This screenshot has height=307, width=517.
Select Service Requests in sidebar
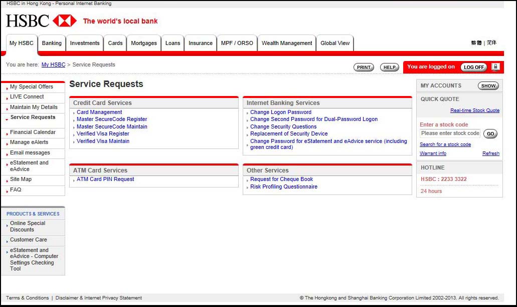(x=33, y=117)
